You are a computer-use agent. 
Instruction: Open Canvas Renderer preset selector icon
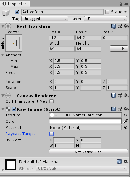(120, 95)
